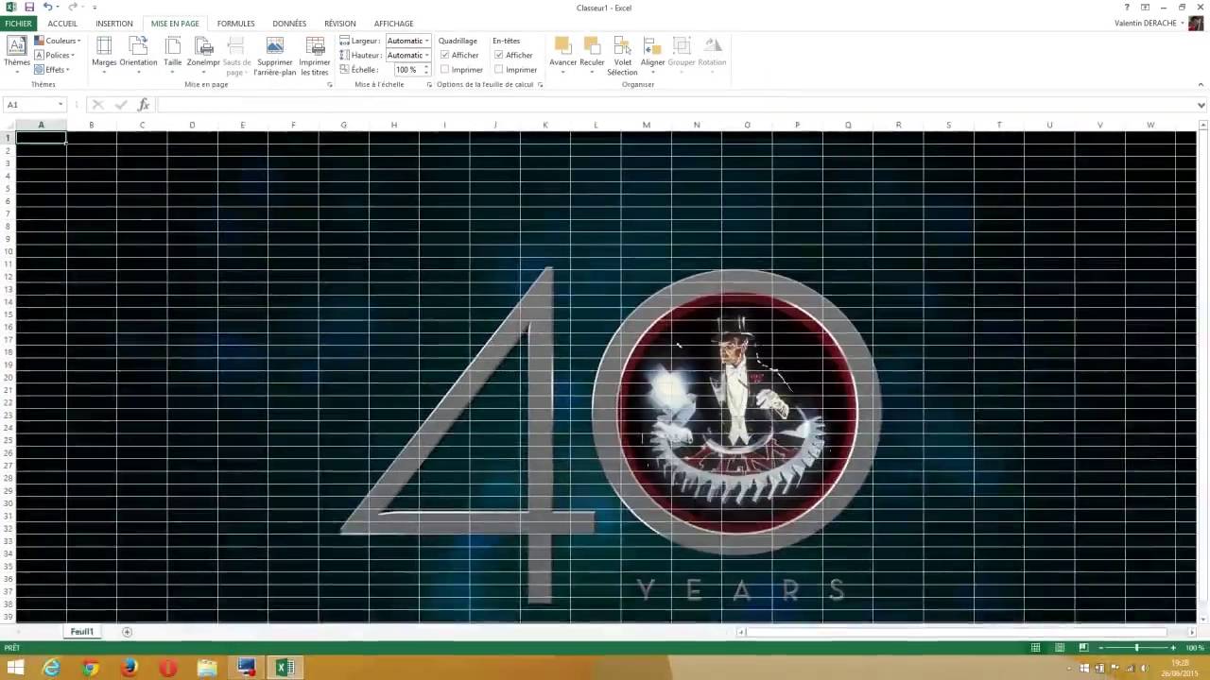Open the Couleurs theme dropdown
The width and height of the screenshot is (1210, 680).
(58, 41)
